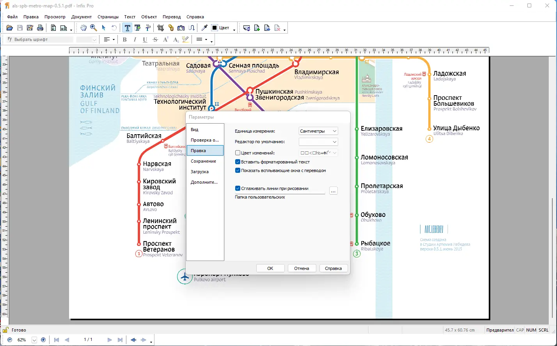Expand the 'Цвет' toolbar overflow arrow
This screenshot has width=557, height=346.
(234, 29)
